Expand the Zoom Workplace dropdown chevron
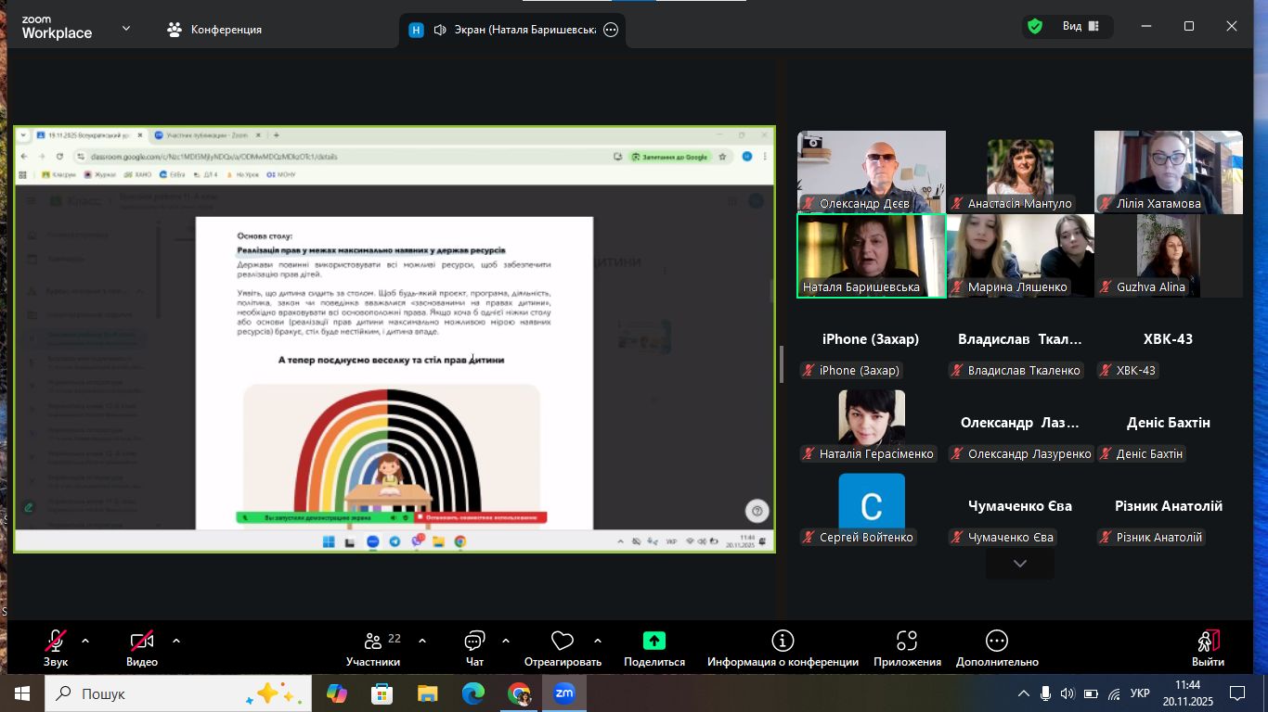 click(126, 29)
